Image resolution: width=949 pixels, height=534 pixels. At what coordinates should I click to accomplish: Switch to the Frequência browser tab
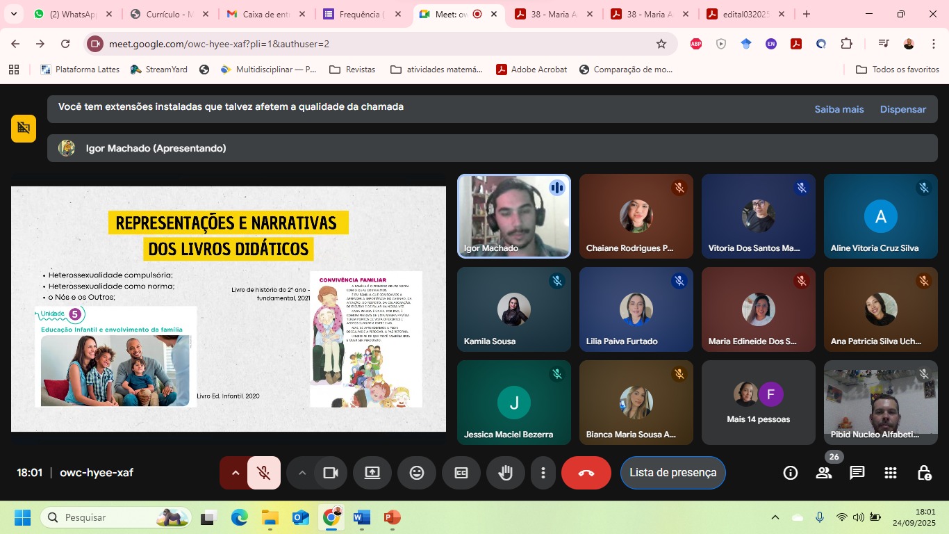tap(363, 15)
